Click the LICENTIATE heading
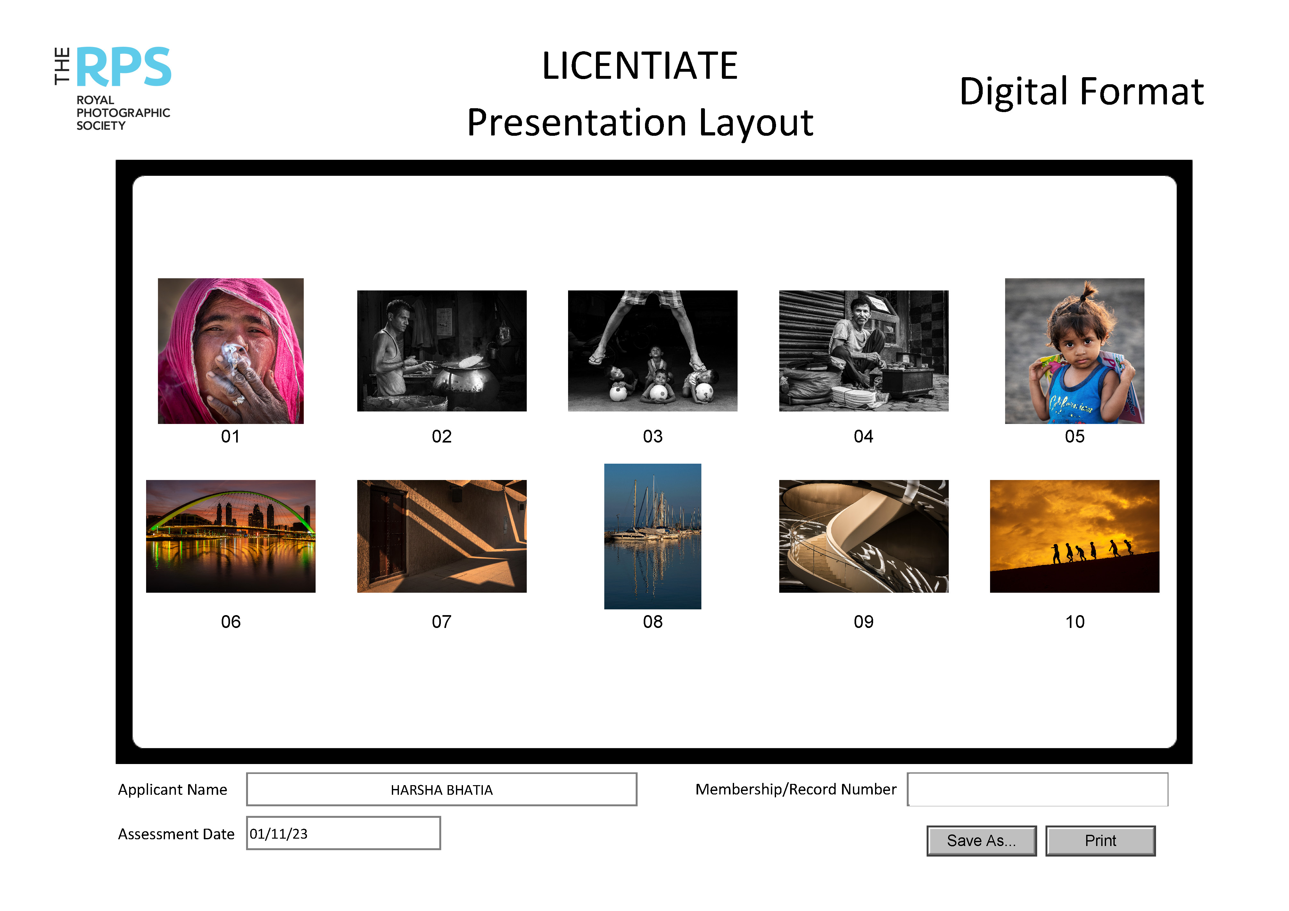Image resolution: width=1289 pixels, height=911 pixels. (640, 66)
